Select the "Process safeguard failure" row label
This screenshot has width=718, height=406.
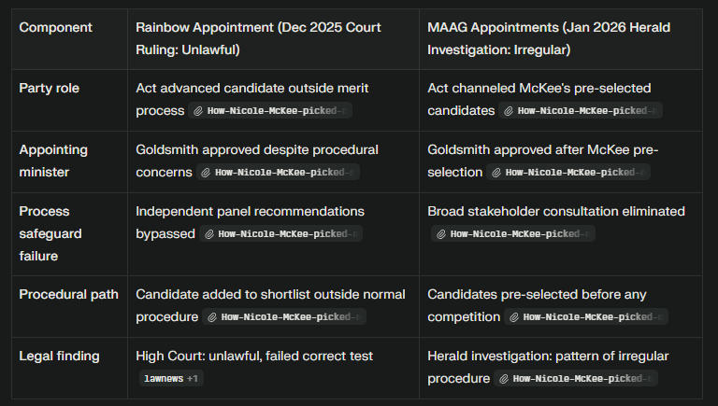click(x=50, y=232)
